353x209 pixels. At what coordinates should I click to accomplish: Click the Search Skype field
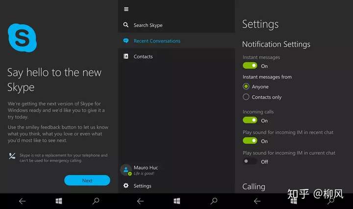coord(176,25)
